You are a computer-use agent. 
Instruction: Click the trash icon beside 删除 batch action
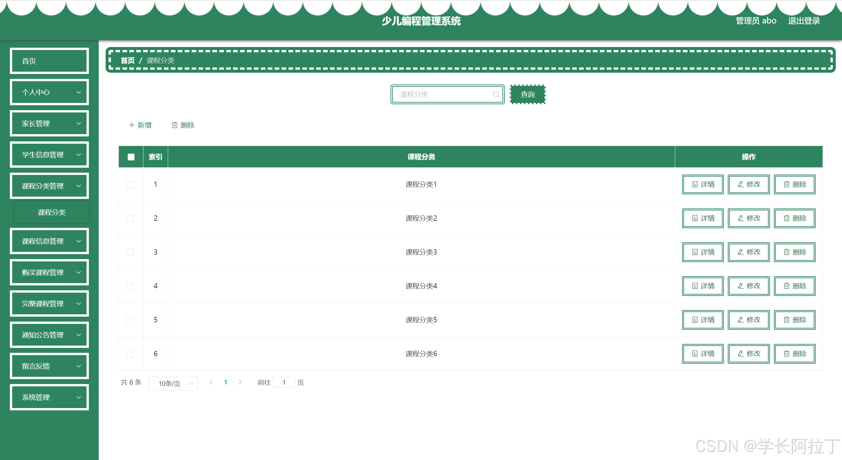175,125
